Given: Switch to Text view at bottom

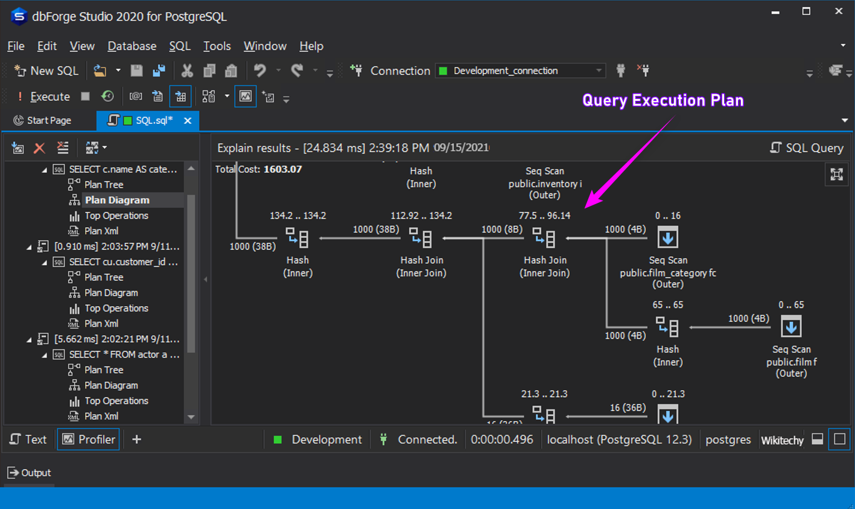Looking at the screenshot, I should click(x=28, y=440).
